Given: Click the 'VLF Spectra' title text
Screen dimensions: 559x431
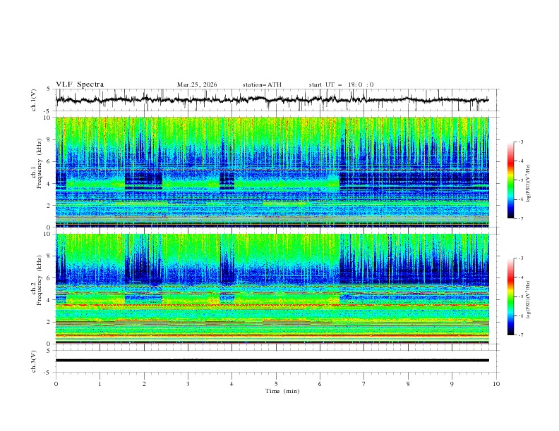Looking at the screenshot, I should [x=80, y=85].
